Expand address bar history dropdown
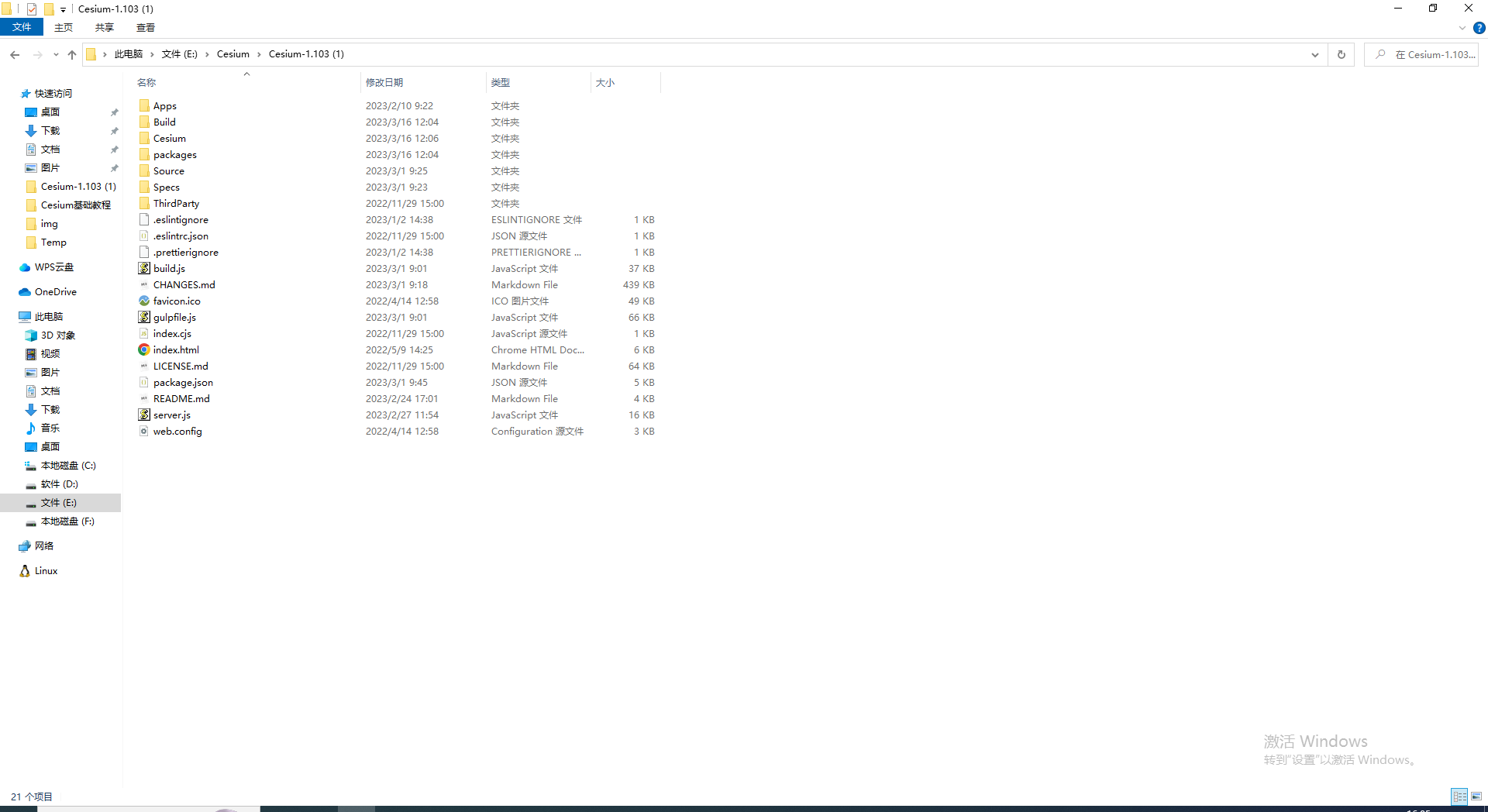Viewport: 1488px width, 812px height. (x=1315, y=55)
